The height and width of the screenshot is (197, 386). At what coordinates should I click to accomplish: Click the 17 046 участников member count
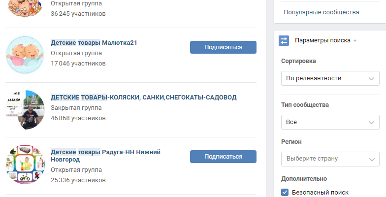pos(78,64)
